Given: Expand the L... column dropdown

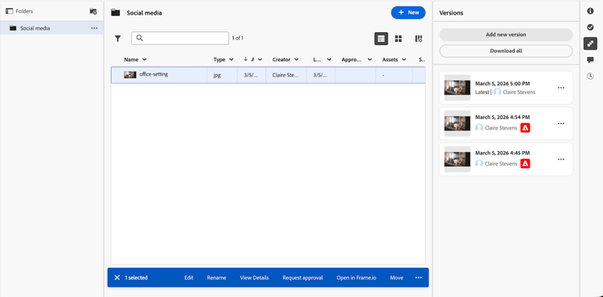Looking at the screenshot, I should point(329,60).
